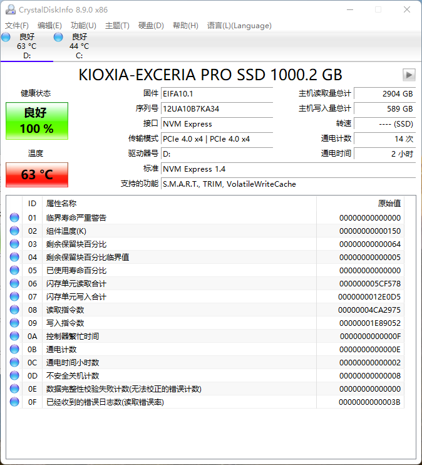
Task: Select the C: drive tab at 44 °C
Action: click(79, 46)
